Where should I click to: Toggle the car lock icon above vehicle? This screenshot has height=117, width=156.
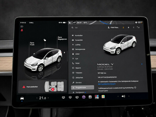click(45, 40)
